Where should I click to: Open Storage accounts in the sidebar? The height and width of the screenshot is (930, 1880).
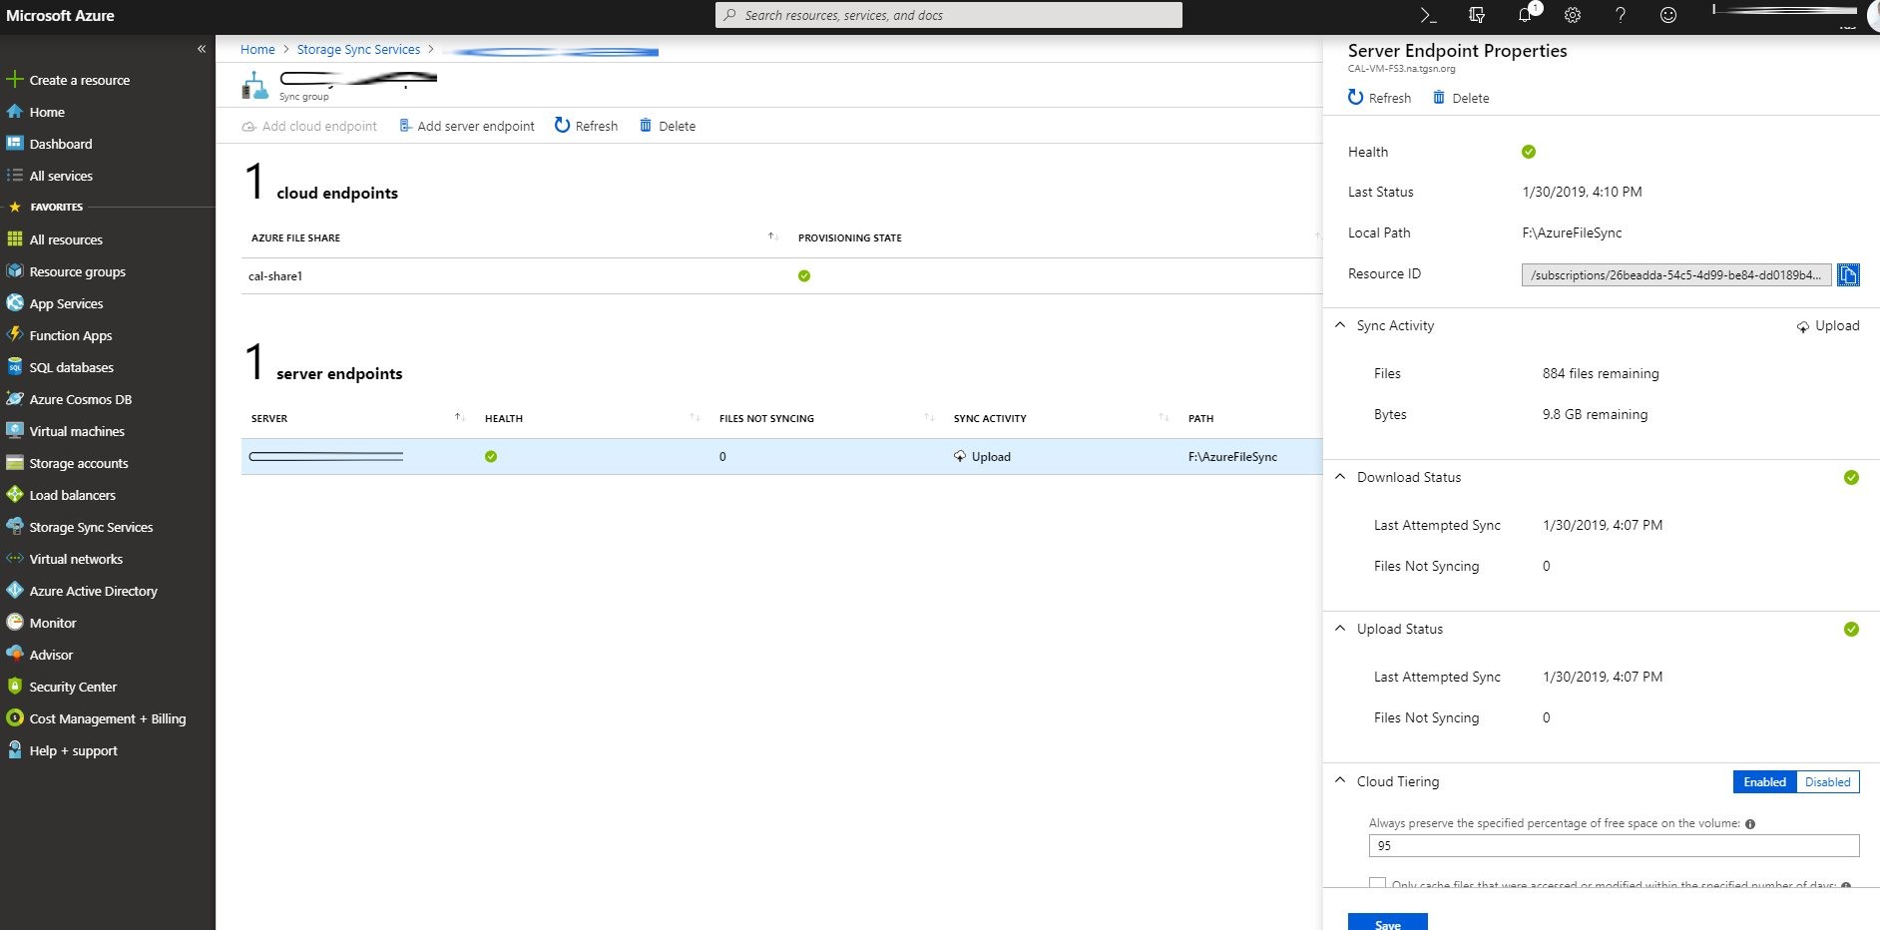click(79, 463)
